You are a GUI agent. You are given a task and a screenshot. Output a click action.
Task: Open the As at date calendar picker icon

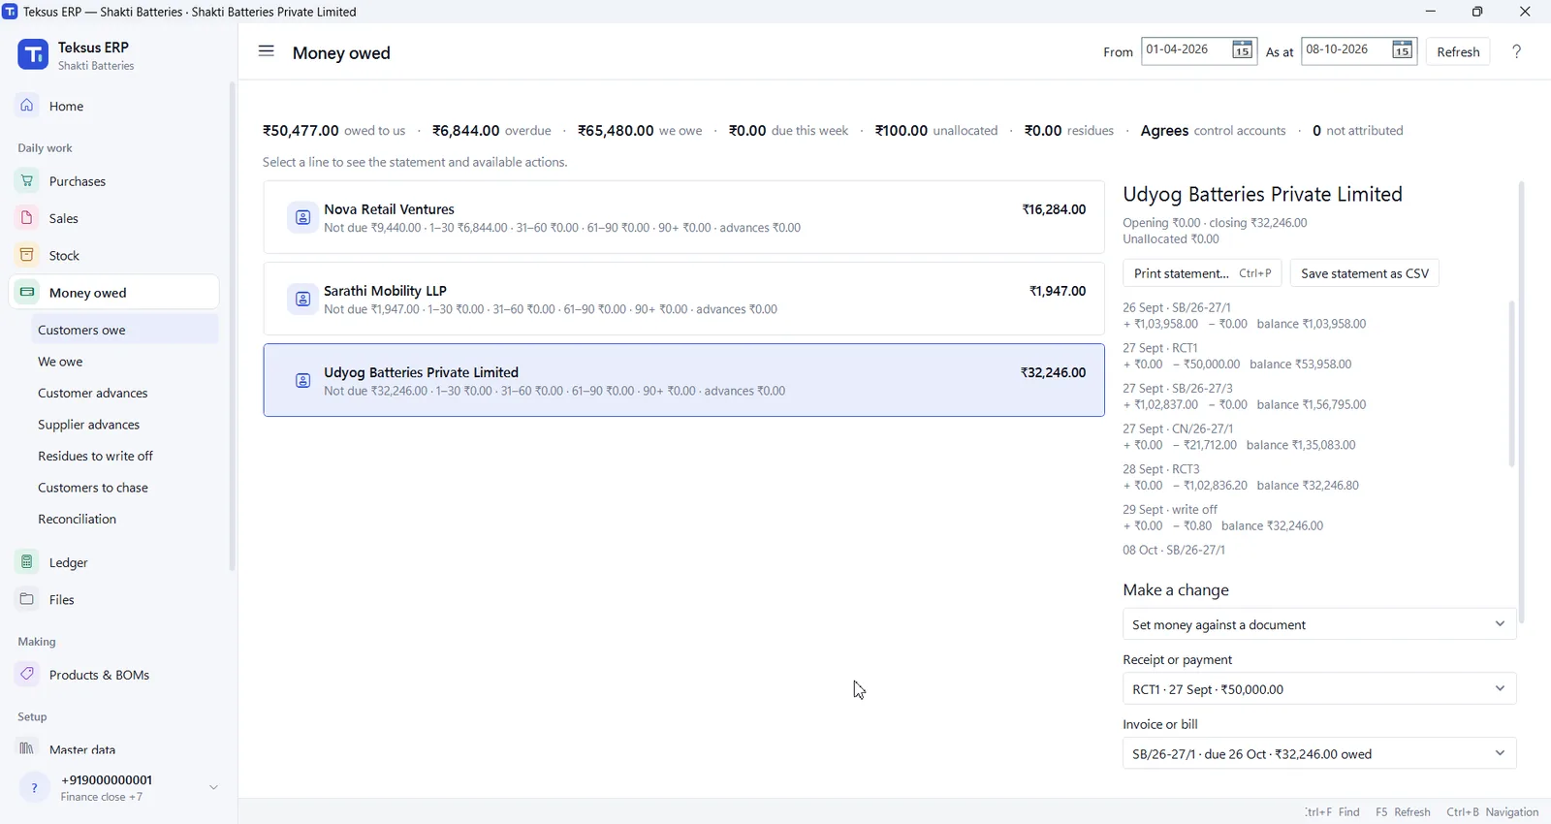pyautogui.click(x=1402, y=50)
